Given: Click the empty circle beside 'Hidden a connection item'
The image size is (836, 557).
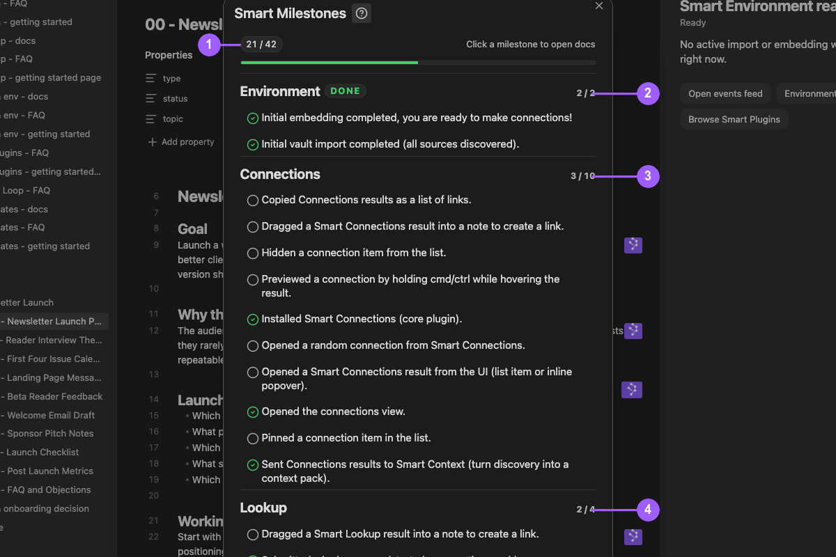Looking at the screenshot, I should [253, 253].
